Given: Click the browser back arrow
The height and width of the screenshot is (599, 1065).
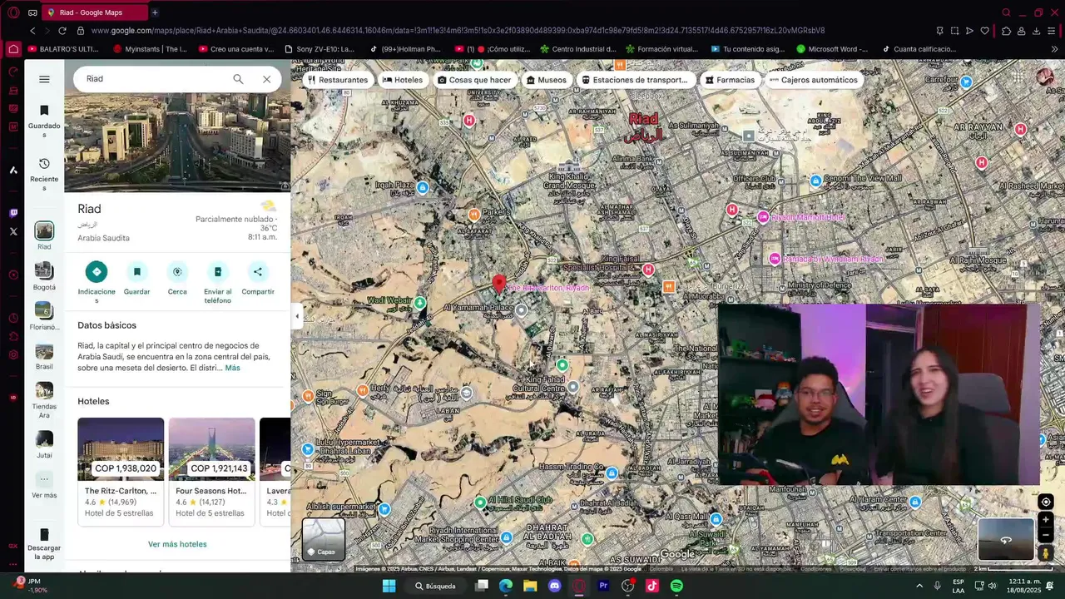Looking at the screenshot, I should 32,31.
